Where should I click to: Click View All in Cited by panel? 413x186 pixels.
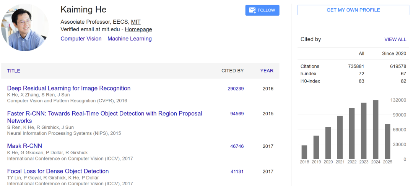tap(395, 39)
